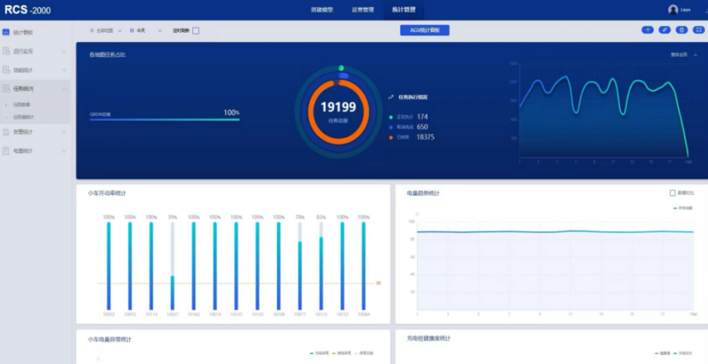Open the 全部地图 map dropdown
The width and height of the screenshot is (708, 364).
tap(105, 31)
